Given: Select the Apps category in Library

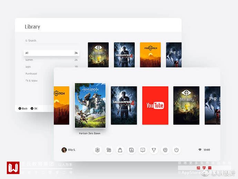Looking at the screenshot, I should coord(51,67).
